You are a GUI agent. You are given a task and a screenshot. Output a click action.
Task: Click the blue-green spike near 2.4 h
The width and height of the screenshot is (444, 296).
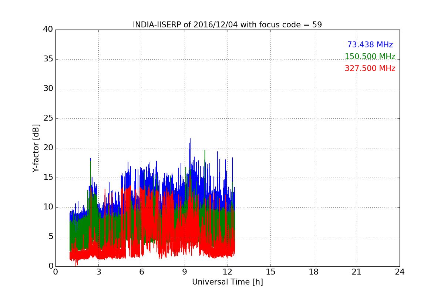pos(90,159)
